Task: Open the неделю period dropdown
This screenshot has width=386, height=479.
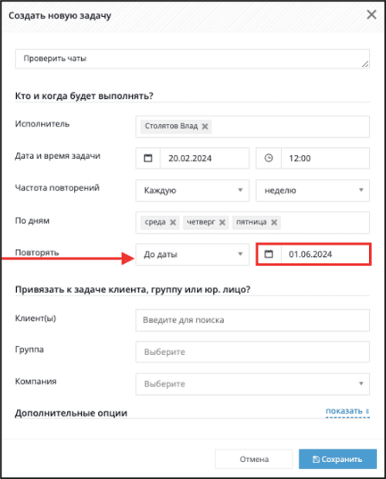Action: (313, 191)
